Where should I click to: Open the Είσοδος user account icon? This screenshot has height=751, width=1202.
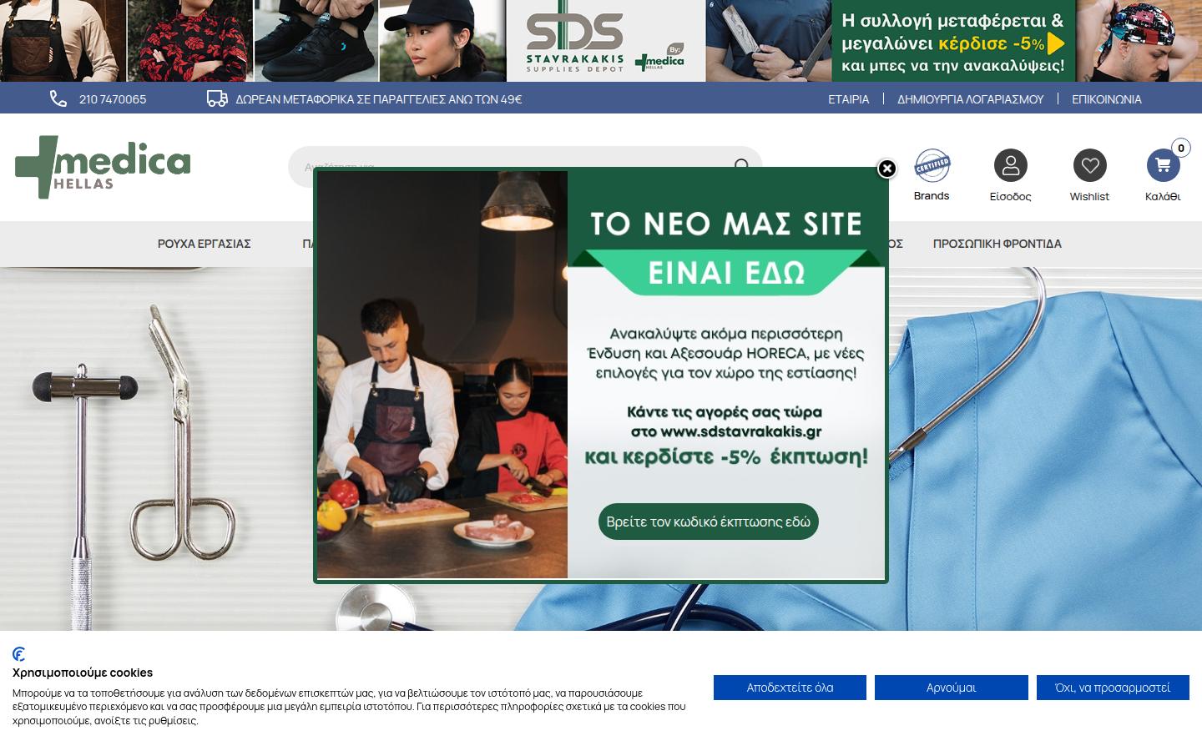click(1010, 165)
